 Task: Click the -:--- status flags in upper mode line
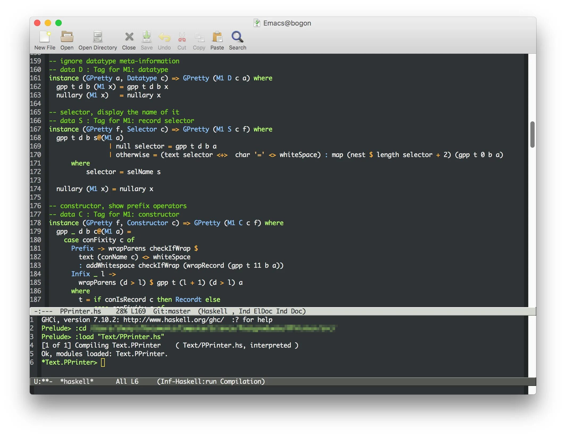(43, 311)
